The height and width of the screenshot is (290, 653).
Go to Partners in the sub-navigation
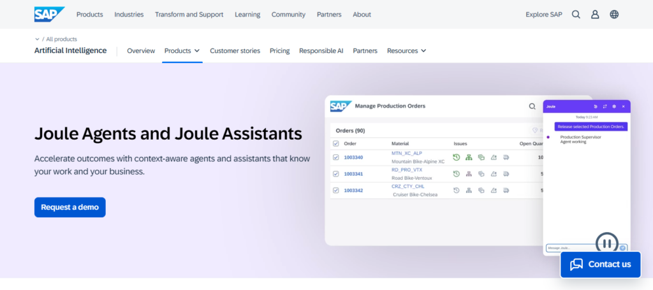point(365,51)
